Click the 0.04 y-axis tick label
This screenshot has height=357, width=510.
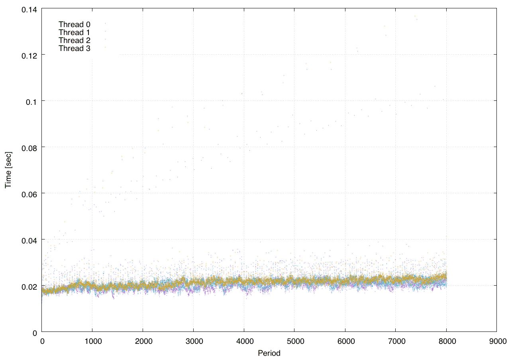[29, 240]
